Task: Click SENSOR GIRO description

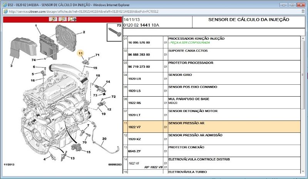Action: pos(180,75)
